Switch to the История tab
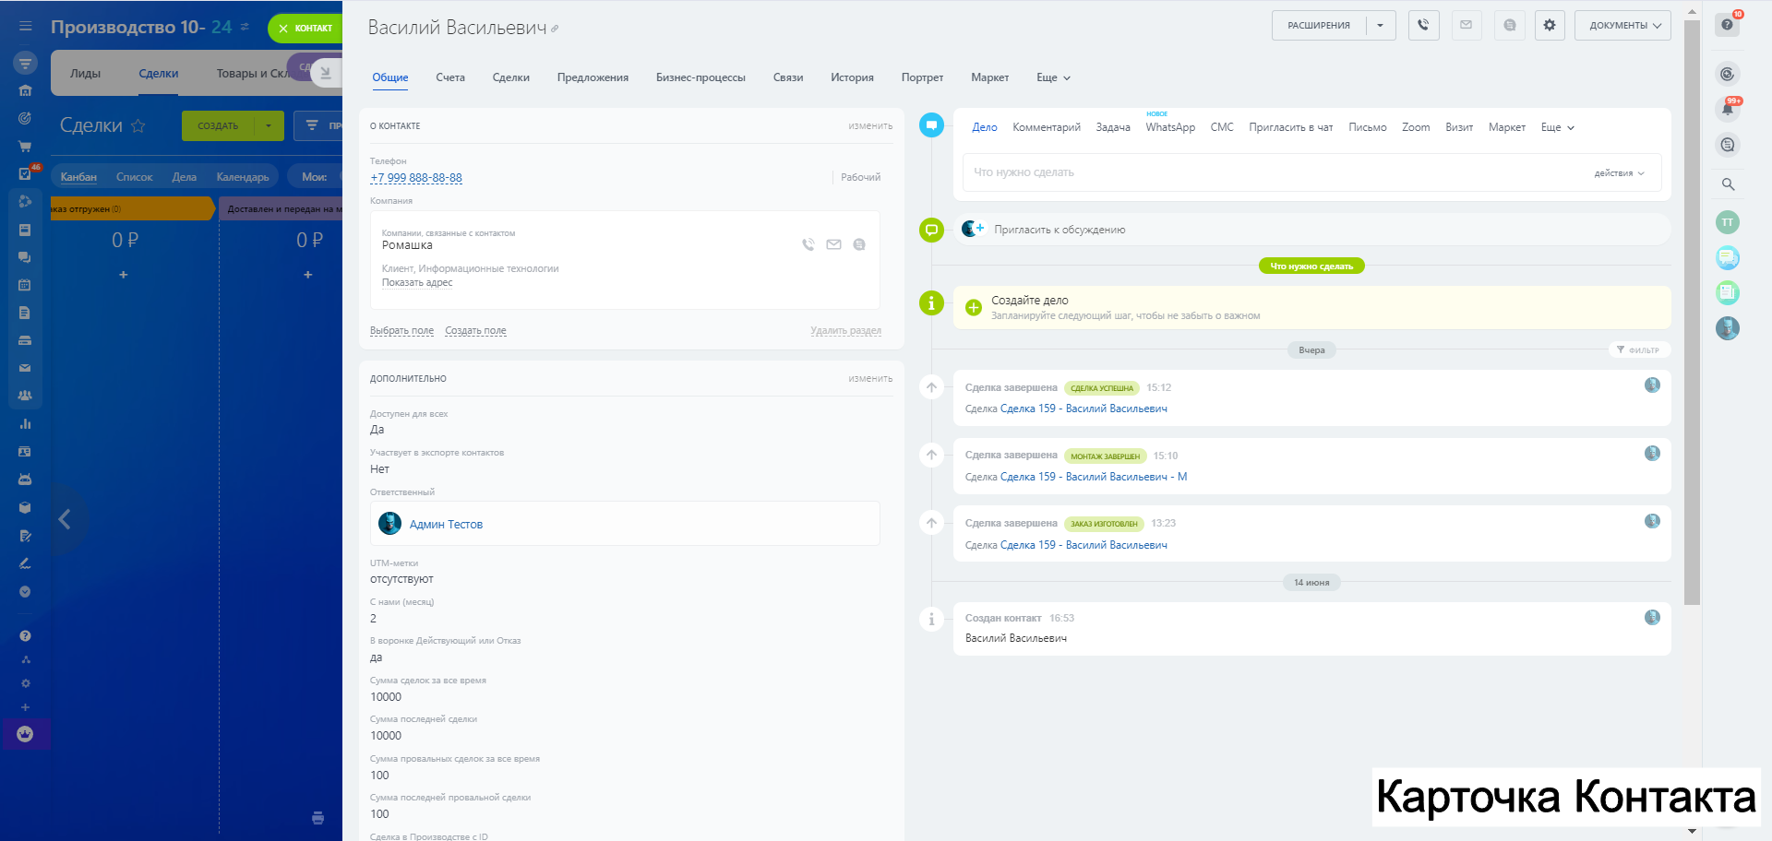Viewport: 1772px width, 841px height. point(851,77)
